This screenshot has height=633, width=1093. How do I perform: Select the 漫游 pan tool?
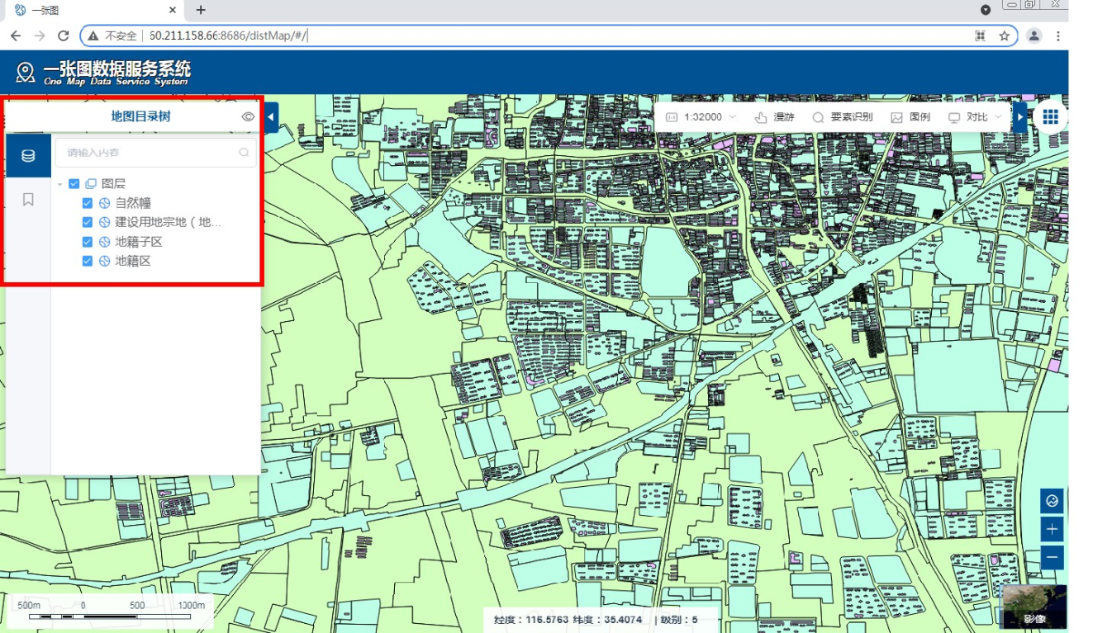click(x=774, y=117)
